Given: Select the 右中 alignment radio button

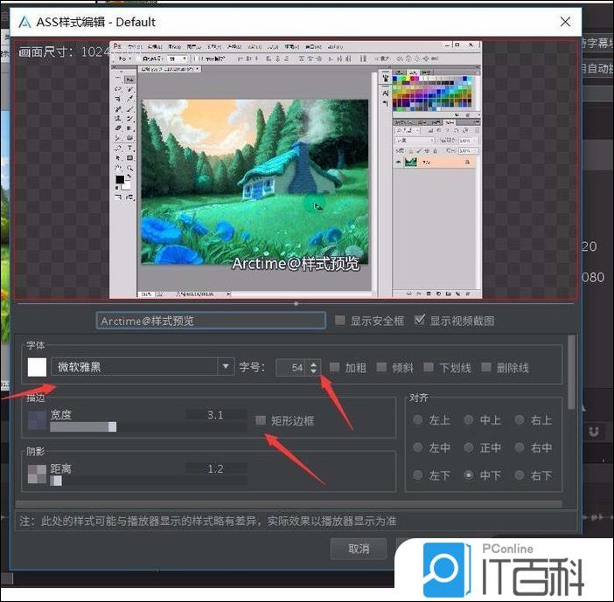Looking at the screenshot, I should pyautogui.click(x=520, y=447).
